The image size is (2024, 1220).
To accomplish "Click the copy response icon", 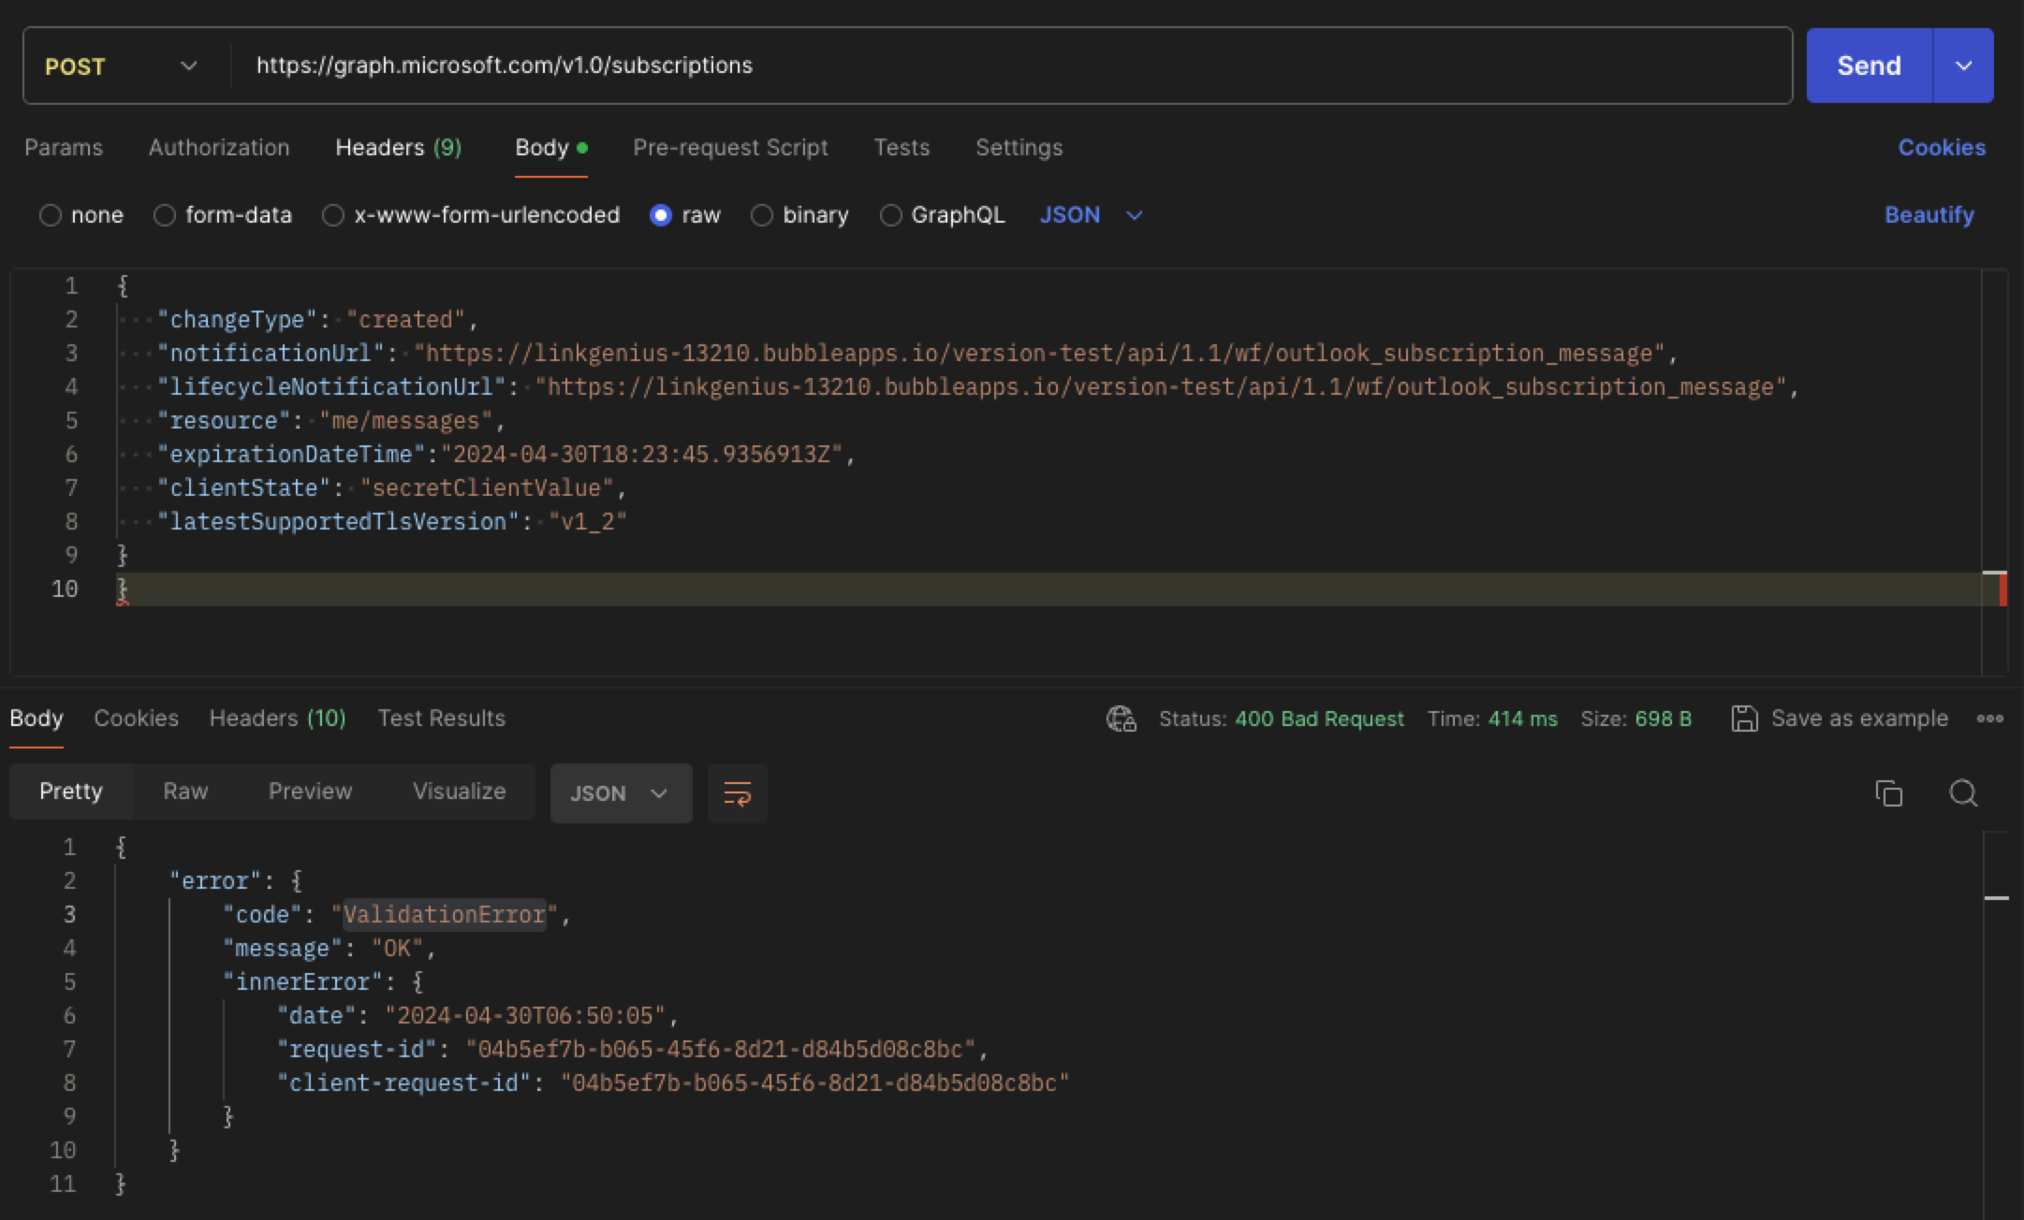I will point(1889,793).
